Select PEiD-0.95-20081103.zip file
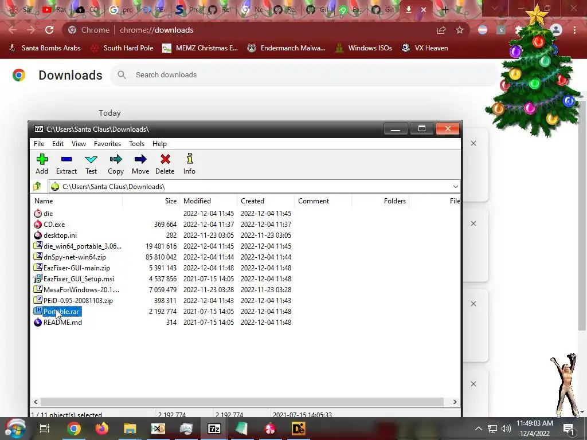The height and width of the screenshot is (440, 587). point(78,300)
